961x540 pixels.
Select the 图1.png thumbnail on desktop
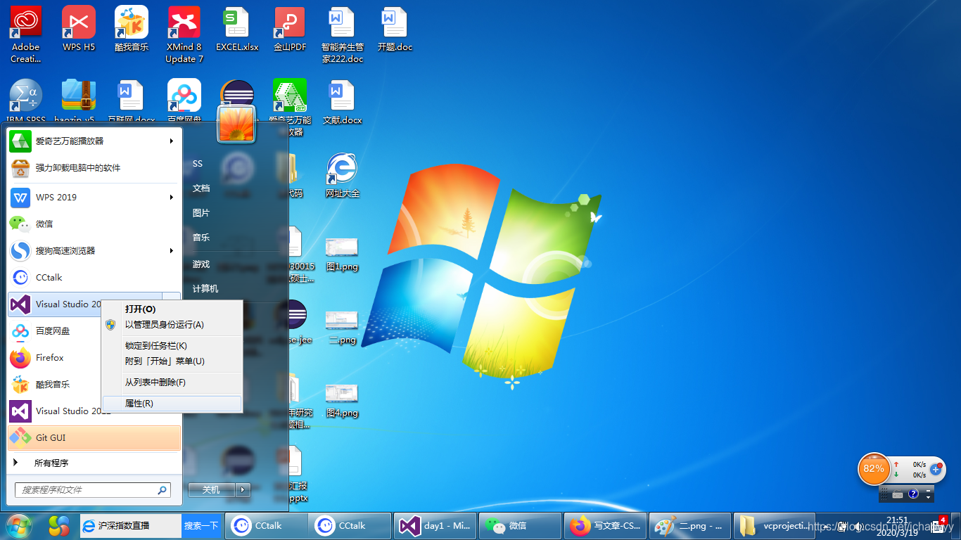click(x=343, y=254)
